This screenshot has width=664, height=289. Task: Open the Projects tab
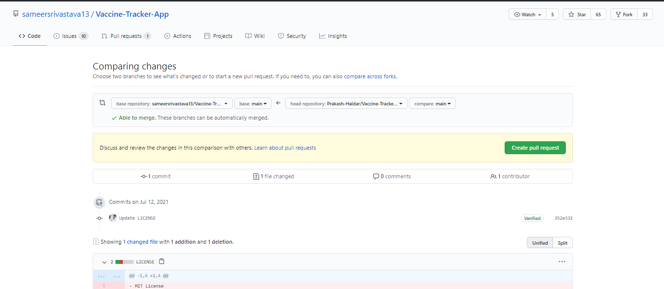218,36
